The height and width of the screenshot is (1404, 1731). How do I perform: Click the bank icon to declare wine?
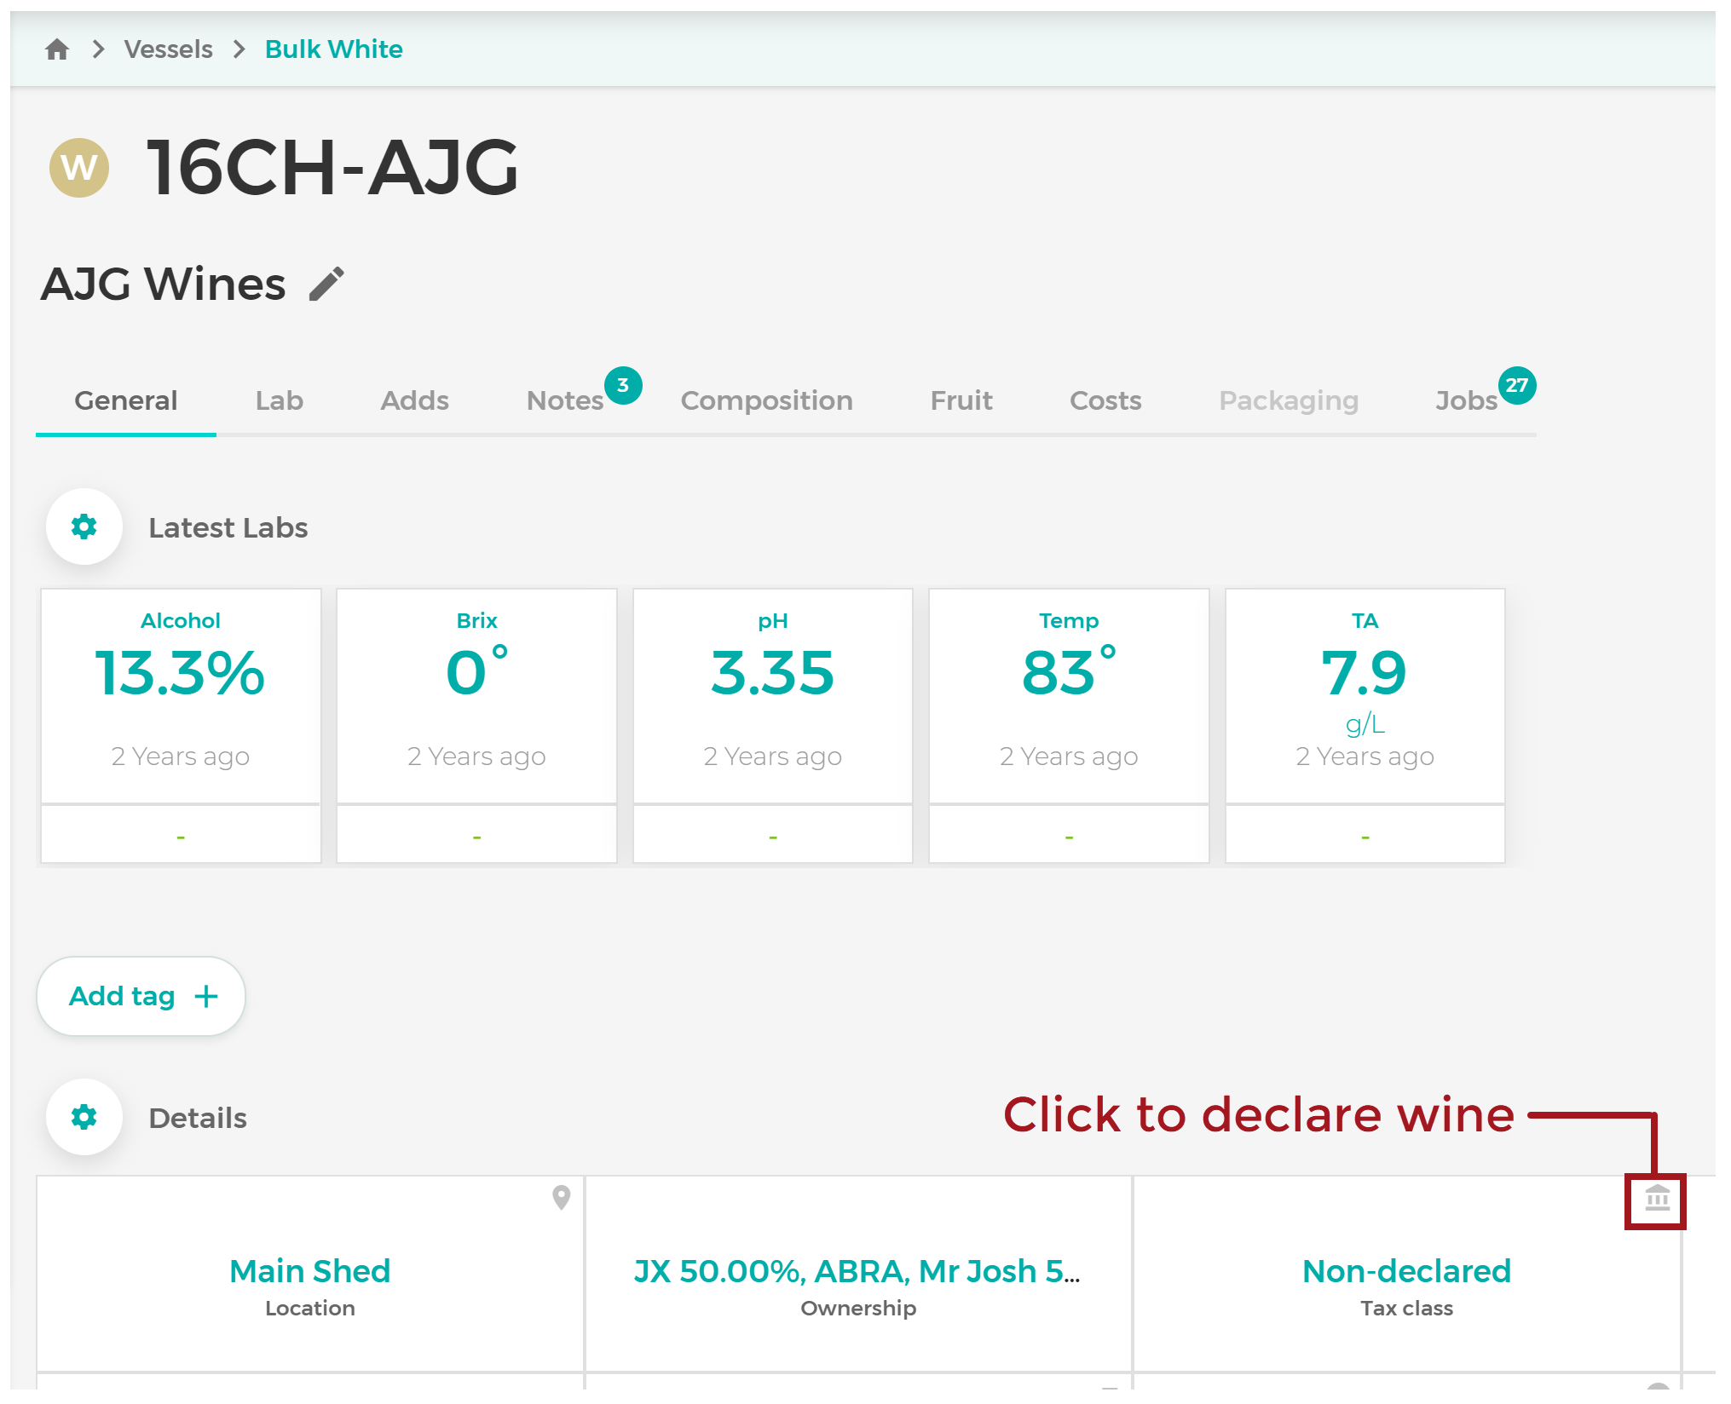tap(1656, 1200)
